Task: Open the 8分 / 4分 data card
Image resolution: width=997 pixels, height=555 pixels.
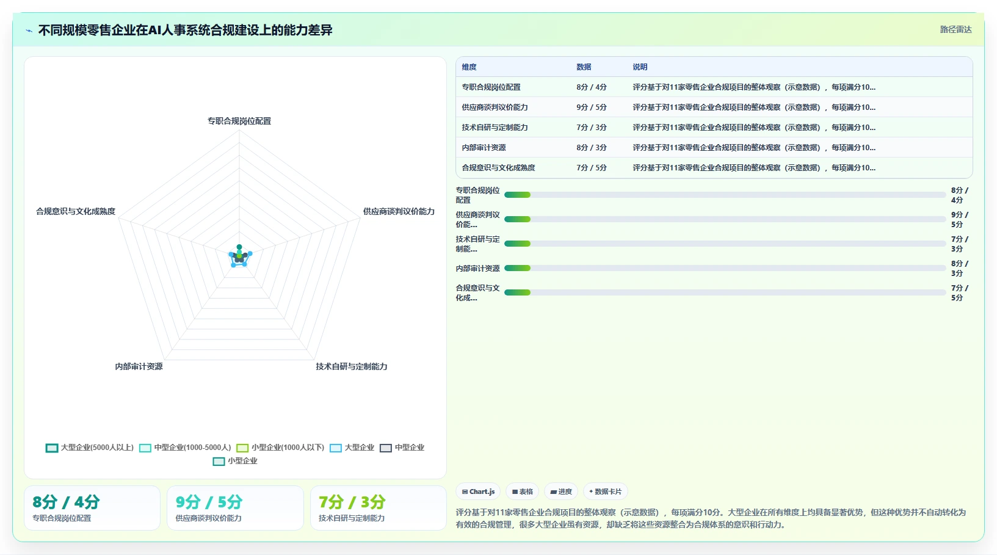Action: [x=92, y=508]
